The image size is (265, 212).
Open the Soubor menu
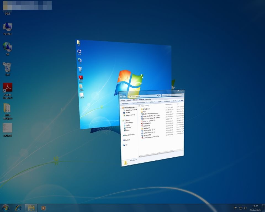coord(123,99)
